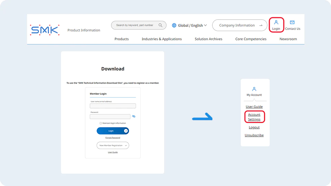Click the SMK logo
This screenshot has width=331, height=186.
44,30
